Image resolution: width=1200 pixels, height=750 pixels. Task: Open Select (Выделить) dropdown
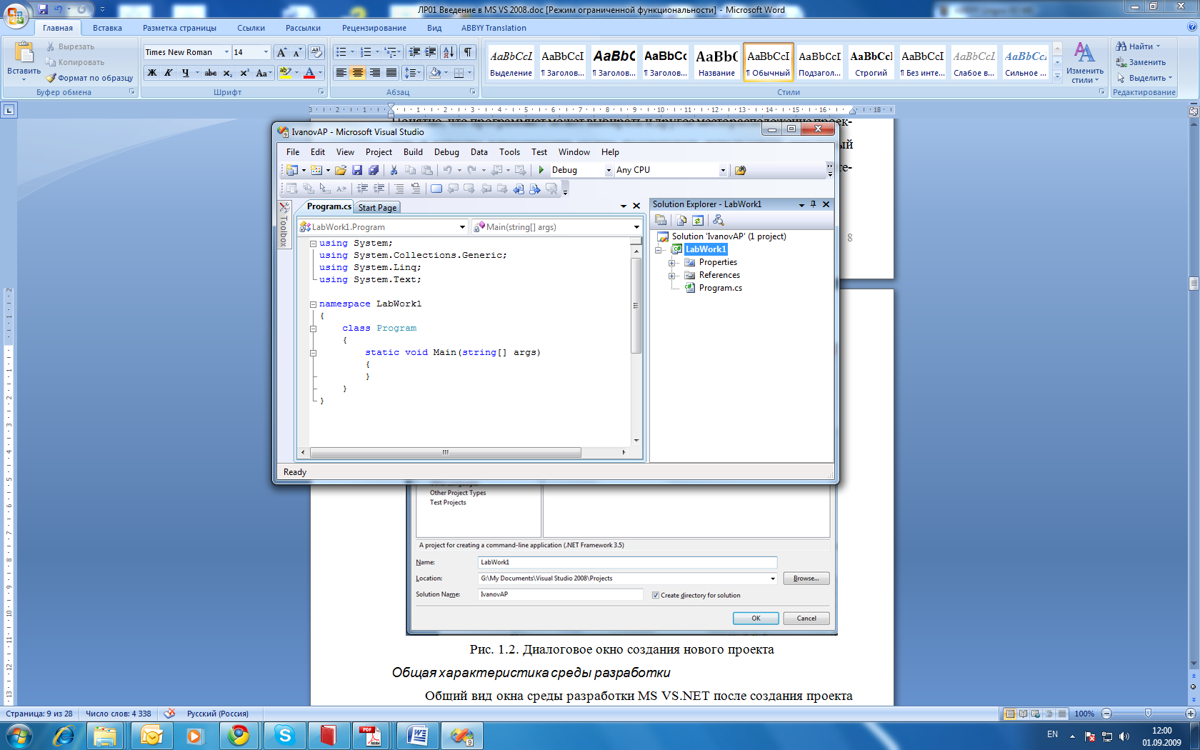coord(1144,78)
